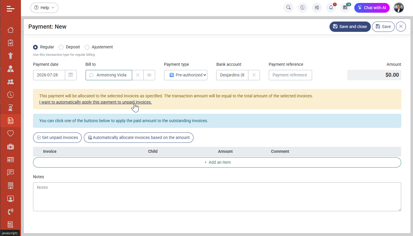This screenshot has height=236, width=413.
Task: Click Chat with AI
Action: (x=372, y=8)
